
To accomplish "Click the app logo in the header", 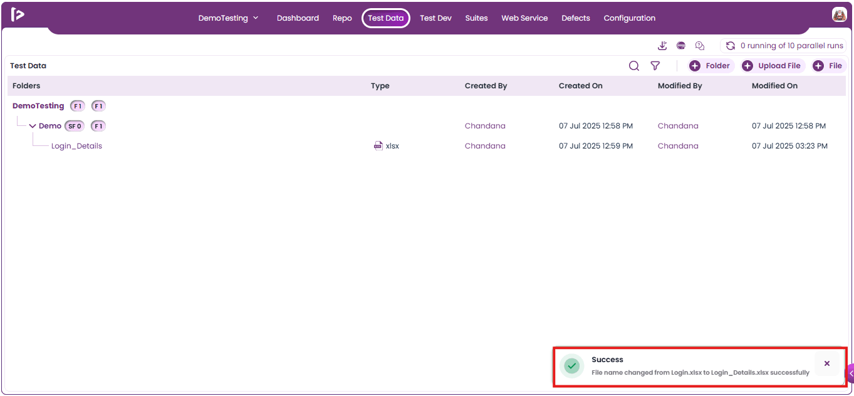I will click(x=18, y=15).
